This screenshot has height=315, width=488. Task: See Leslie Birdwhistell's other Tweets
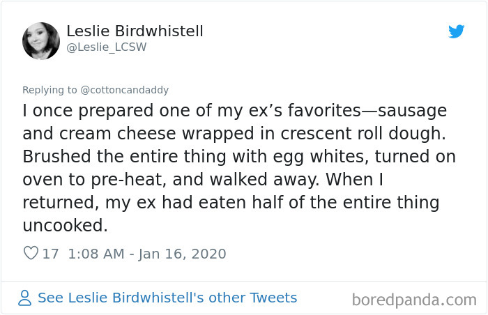click(x=167, y=298)
